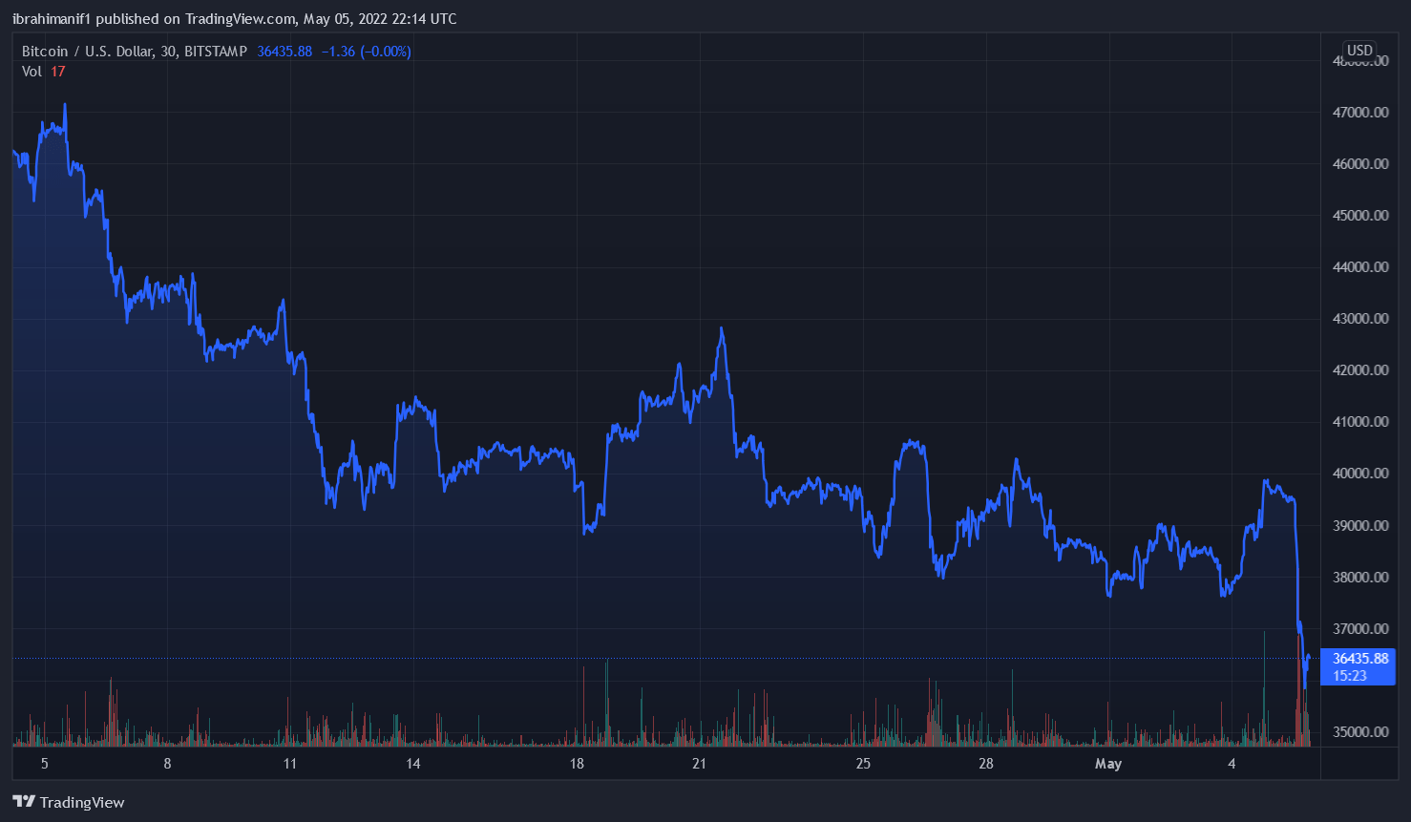
Task: Click the 40000.00 price axis label
Action: tap(1359, 474)
